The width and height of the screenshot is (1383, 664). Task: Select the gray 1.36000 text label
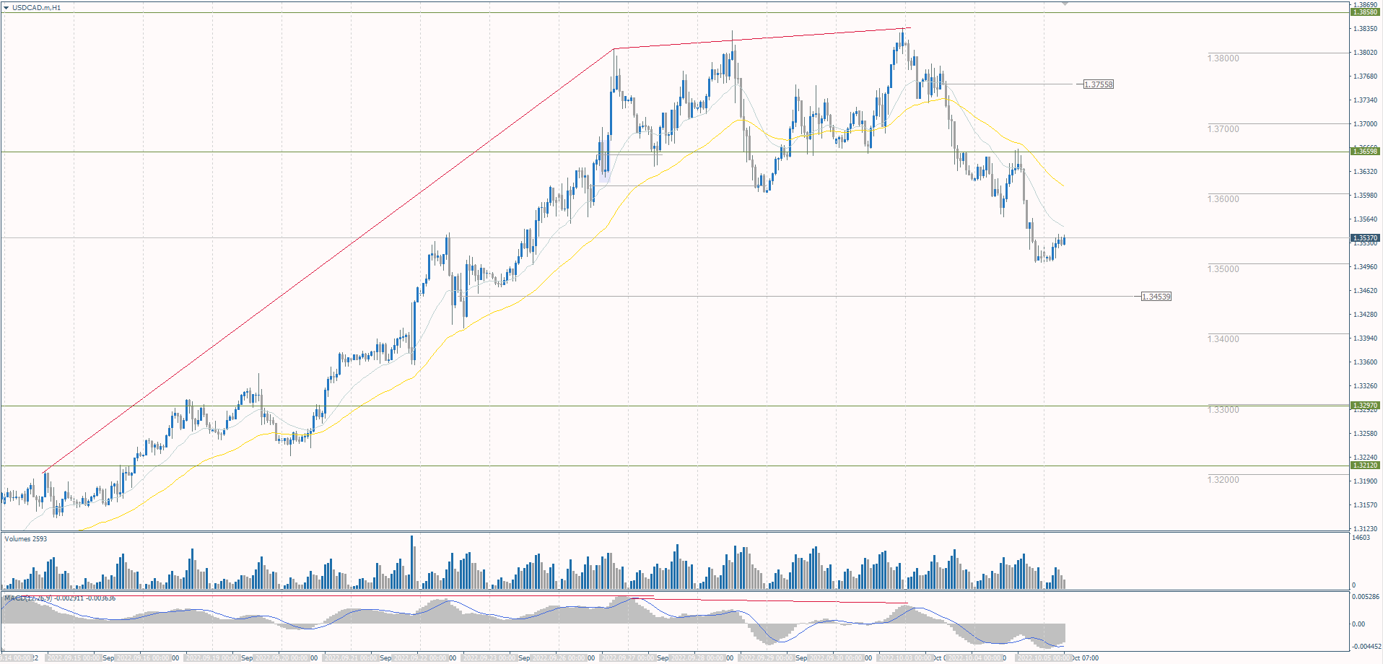[1223, 199]
